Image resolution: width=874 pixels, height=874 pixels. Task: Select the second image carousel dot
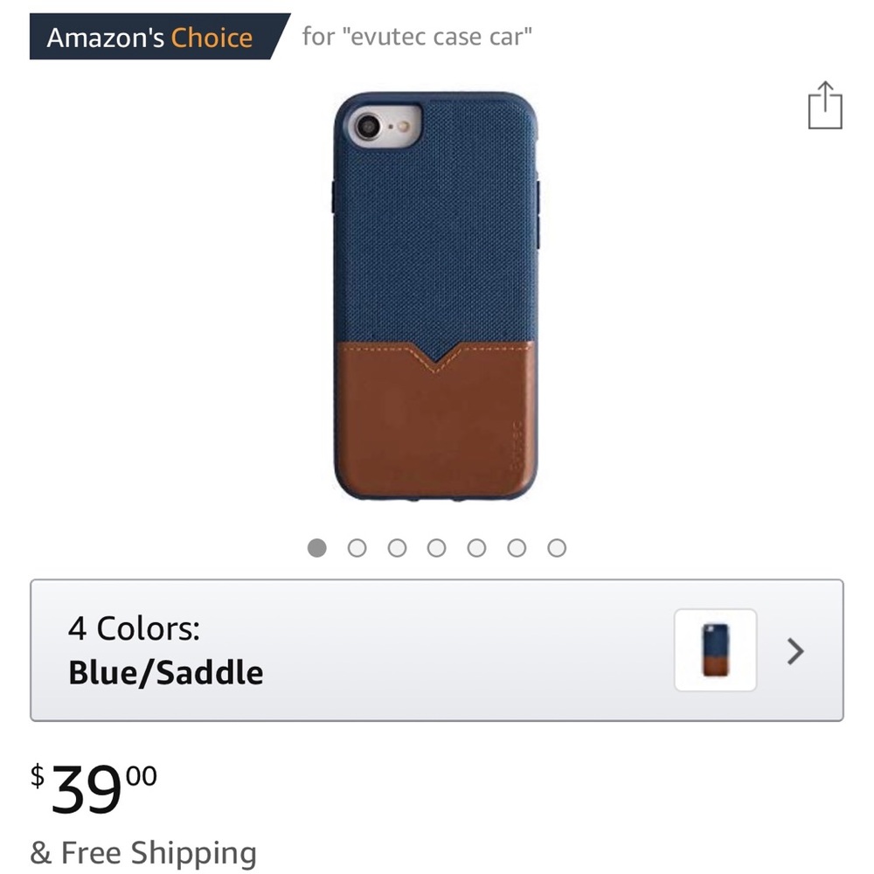[358, 546]
